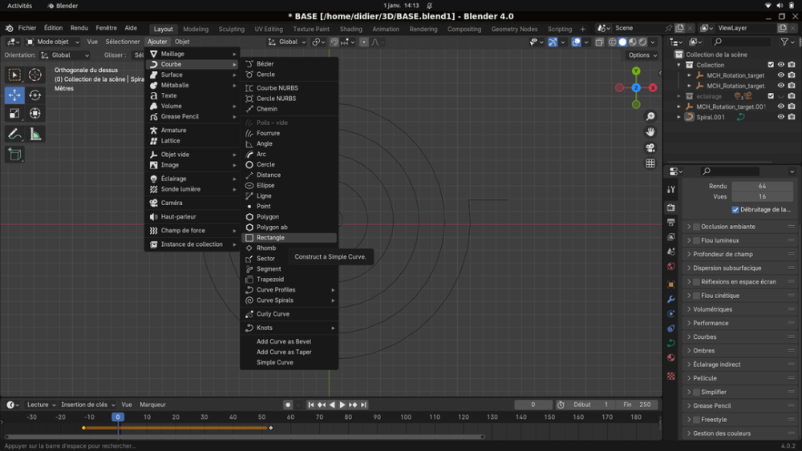The width and height of the screenshot is (802, 451).
Task: Enable the Occlusion ambiante checkbox
Action: (696, 227)
